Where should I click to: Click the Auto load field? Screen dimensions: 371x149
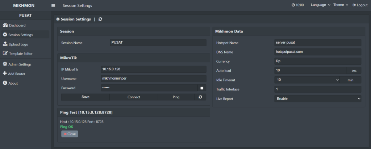[310, 71]
